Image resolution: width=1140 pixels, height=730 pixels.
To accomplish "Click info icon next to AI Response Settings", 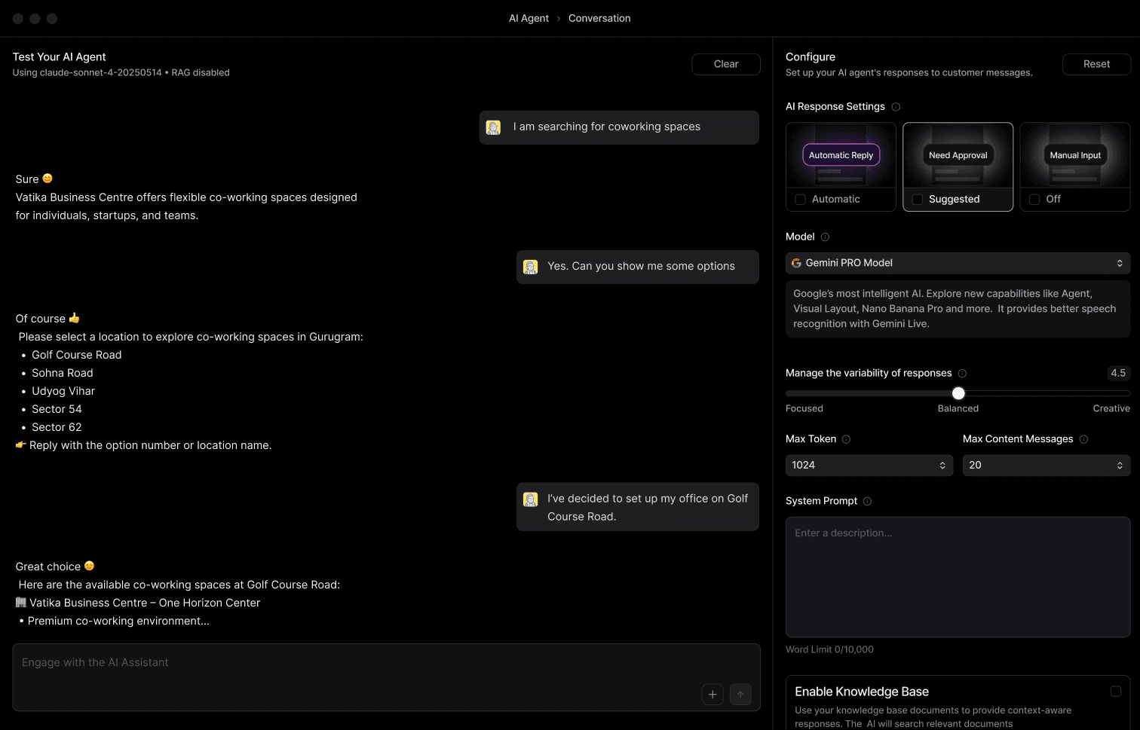I will (x=896, y=107).
